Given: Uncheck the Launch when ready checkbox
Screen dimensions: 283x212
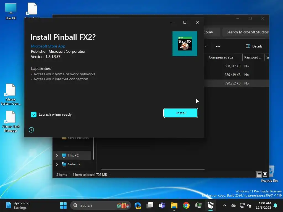Looking at the screenshot, I should (34, 115).
